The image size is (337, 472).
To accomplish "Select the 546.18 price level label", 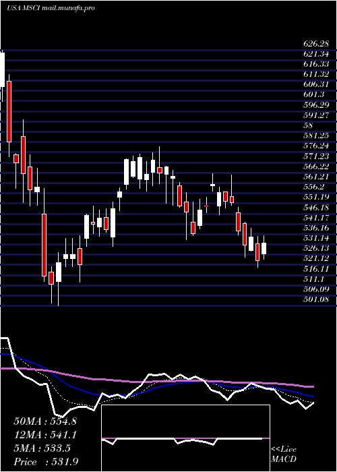I will [316, 208].
